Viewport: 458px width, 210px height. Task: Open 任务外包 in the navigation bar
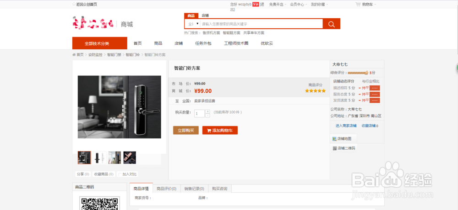point(203,43)
